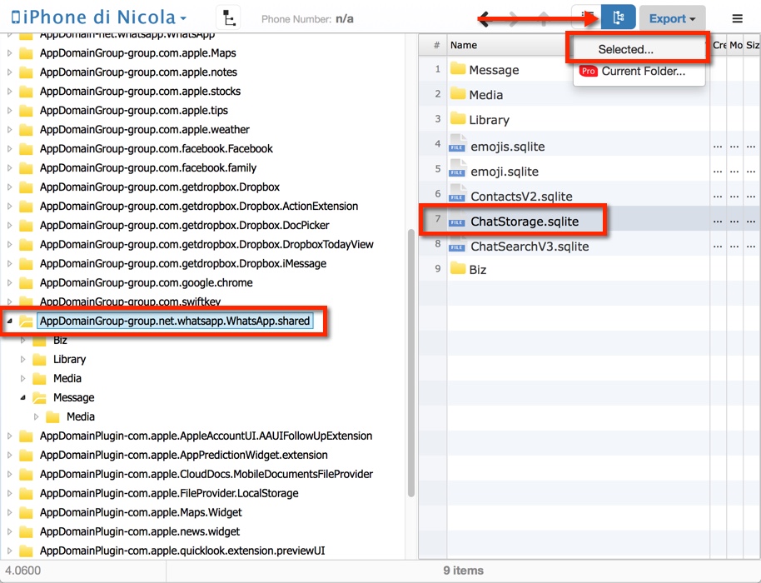This screenshot has height=583, width=761.
Task: Select the Biz folder icon in file list
Action: (458, 268)
